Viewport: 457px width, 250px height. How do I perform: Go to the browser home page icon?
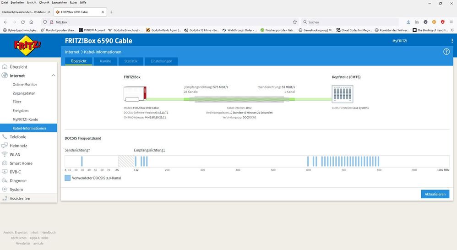tap(31, 22)
